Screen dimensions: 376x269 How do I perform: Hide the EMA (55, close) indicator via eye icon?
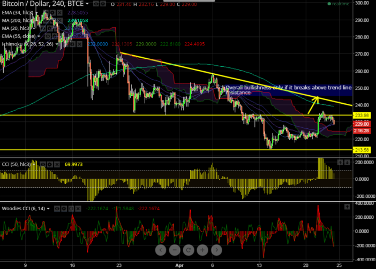coord(48,36)
